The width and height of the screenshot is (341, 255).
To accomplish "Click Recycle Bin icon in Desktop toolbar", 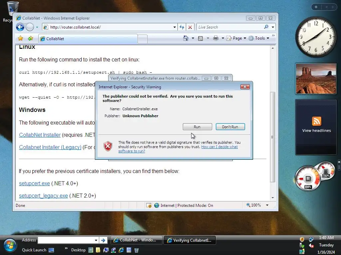I will pyautogui.click(x=137, y=250).
